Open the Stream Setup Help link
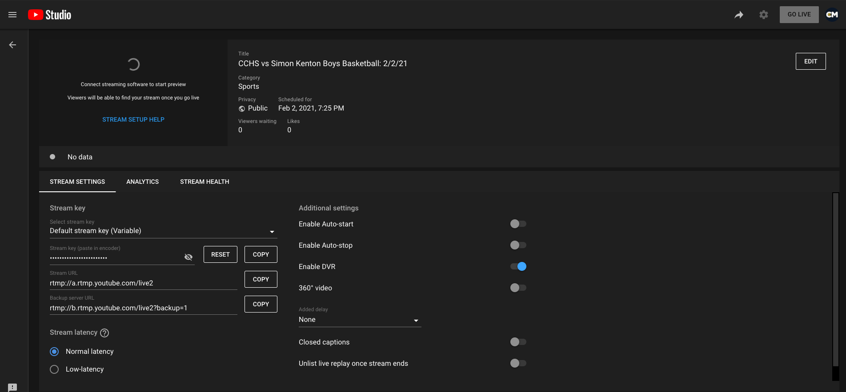 tap(133, 119)
